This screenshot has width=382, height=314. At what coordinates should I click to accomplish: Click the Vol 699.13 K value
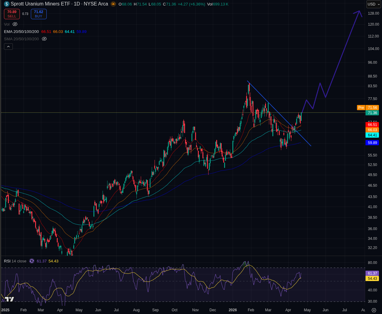pos(218,4)
